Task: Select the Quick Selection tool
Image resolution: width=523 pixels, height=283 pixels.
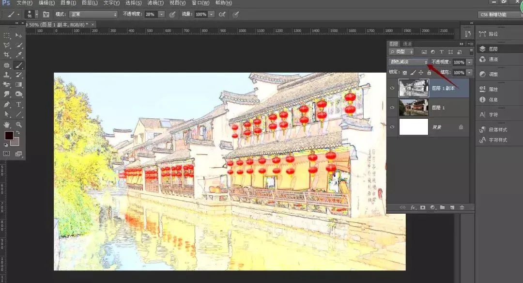Action: pos(19,45)
